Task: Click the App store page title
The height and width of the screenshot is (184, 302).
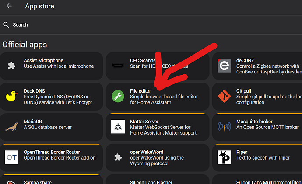Action: [x=39, y=6]
